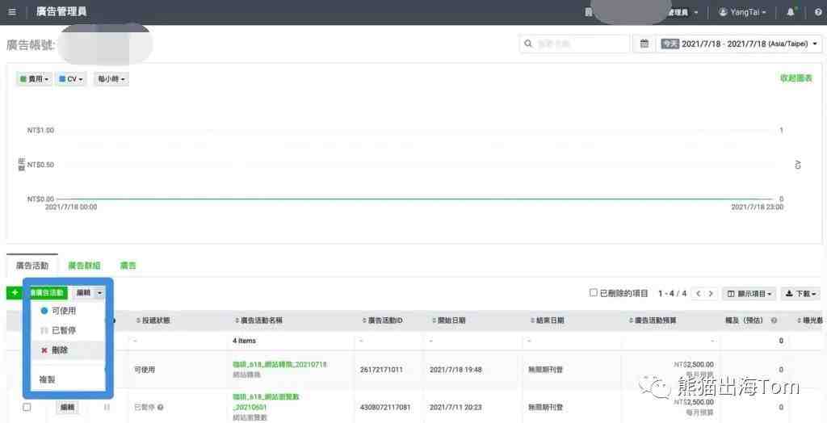The height and width of the screenshot is (423, 827).
Task: Select the 廣告活動 tab
Action: [x=32, y=266]
